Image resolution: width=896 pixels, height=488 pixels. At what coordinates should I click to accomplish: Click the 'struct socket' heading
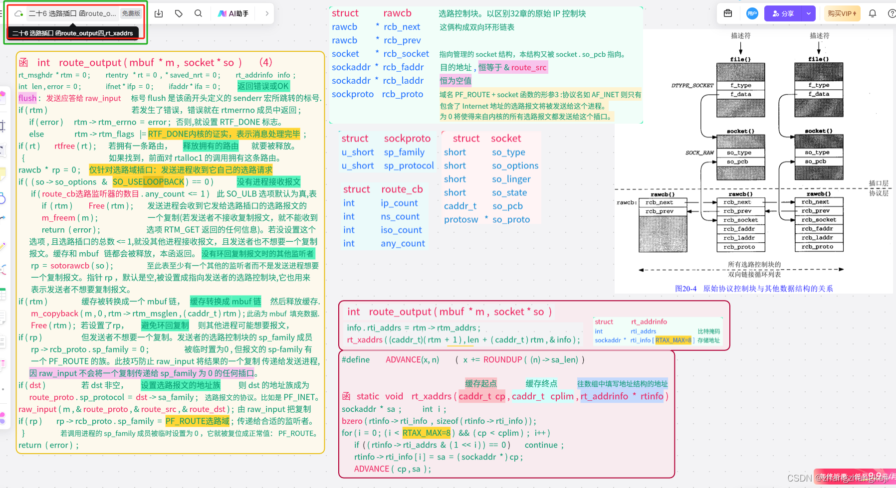[487, 139]
